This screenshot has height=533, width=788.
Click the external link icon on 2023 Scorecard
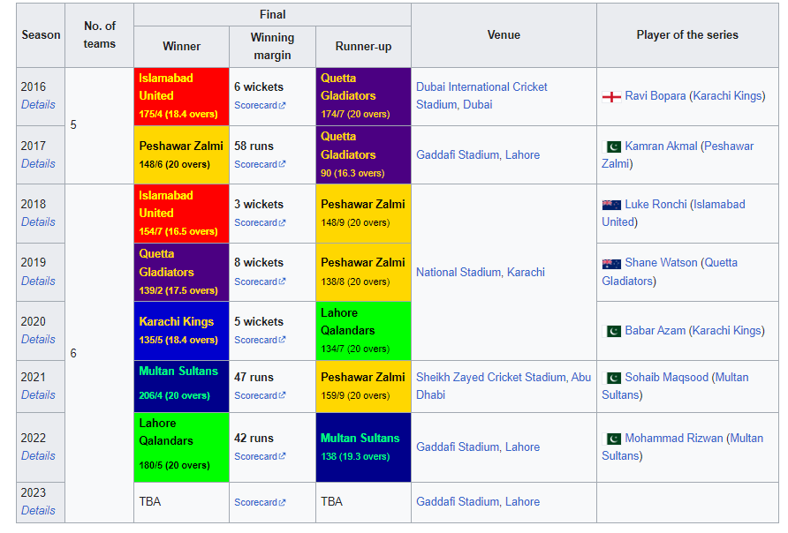coord(283,502)
